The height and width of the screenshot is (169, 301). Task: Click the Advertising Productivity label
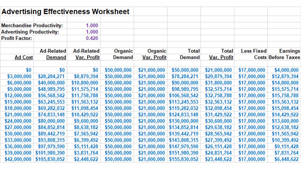30,32
